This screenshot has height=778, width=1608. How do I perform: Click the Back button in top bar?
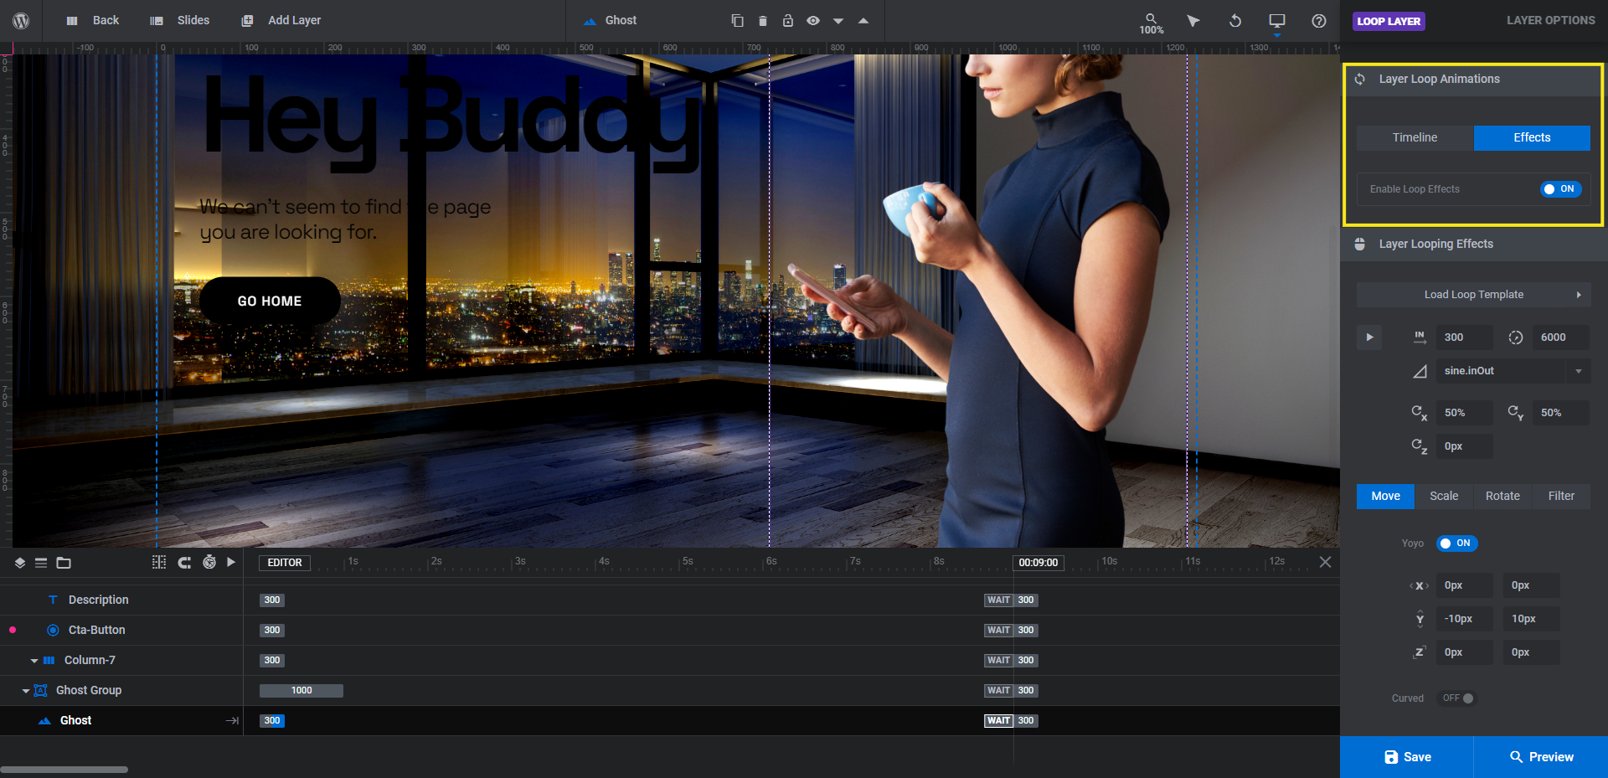[x=93, y=20]
